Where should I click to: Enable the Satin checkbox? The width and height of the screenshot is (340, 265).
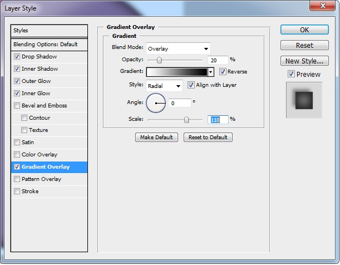click(x=17, y=143)
